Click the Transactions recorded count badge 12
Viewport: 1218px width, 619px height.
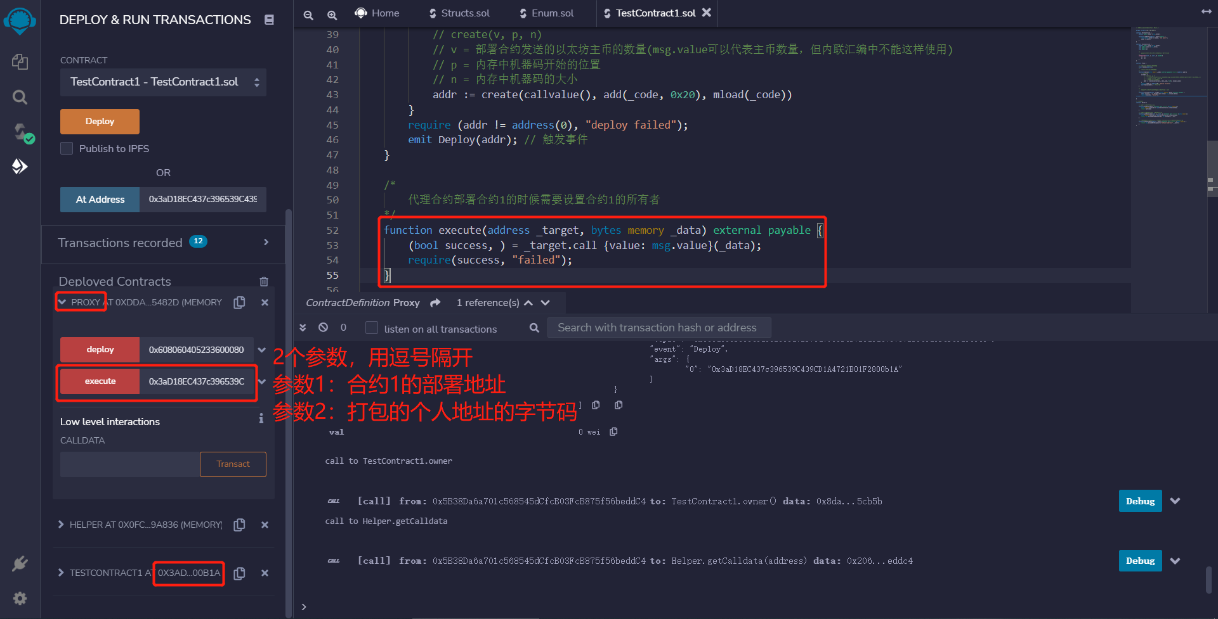point(198,241)
